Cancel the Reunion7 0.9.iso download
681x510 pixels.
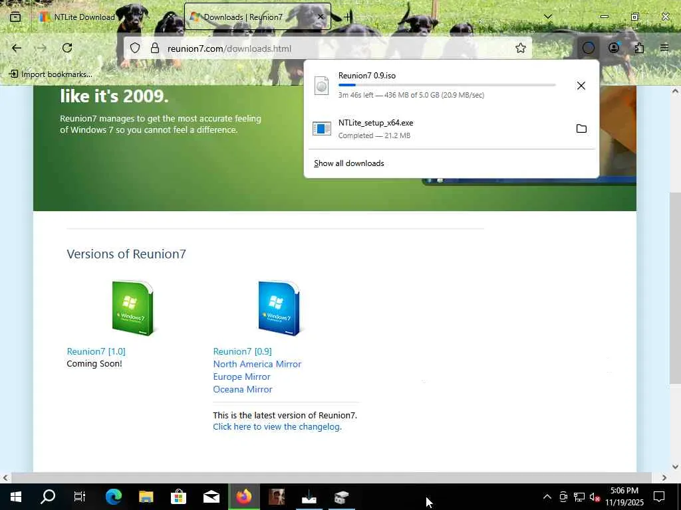click(581, 86)
